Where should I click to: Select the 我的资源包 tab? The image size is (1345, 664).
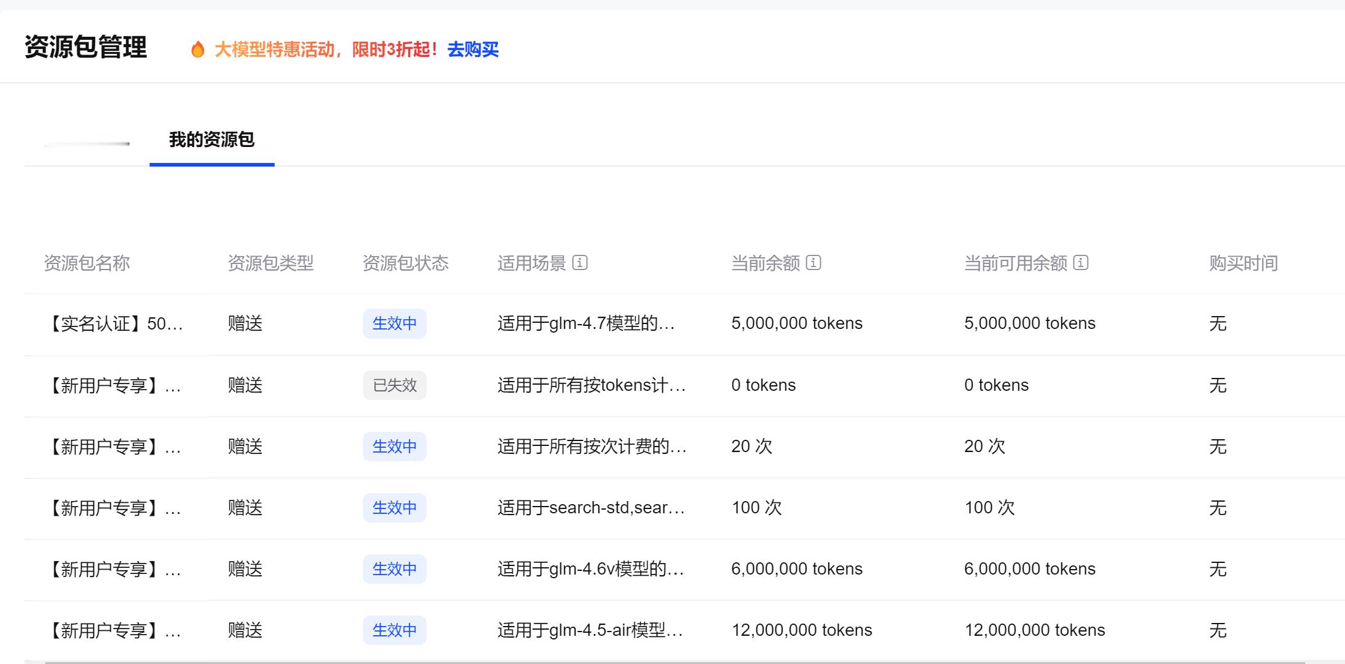[211, 140]
